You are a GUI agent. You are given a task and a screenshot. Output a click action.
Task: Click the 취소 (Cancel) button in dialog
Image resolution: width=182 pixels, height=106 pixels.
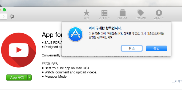click(x=132, y=48)
